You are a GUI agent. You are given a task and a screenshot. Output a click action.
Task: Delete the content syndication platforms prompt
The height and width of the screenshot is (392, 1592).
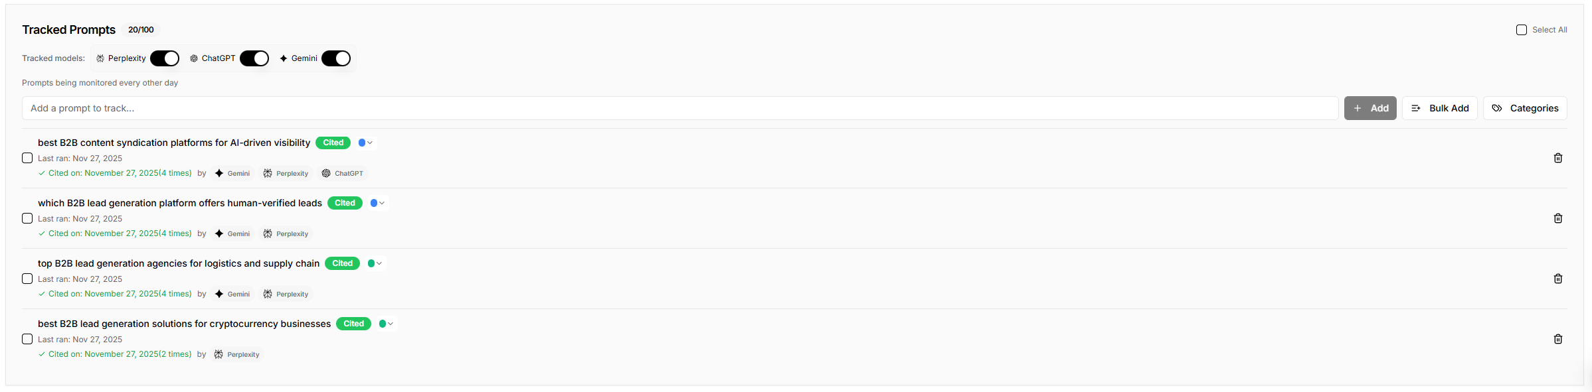coord(1557,158)
